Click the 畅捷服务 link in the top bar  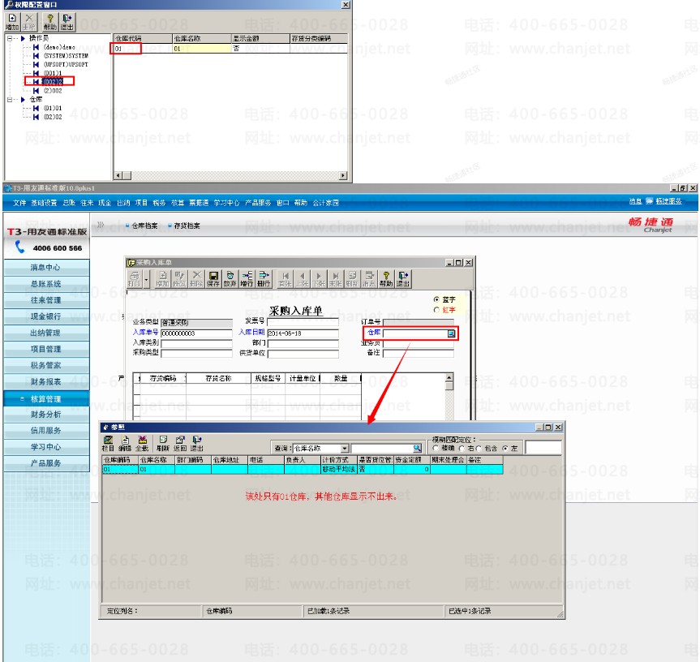pos(668,201)
